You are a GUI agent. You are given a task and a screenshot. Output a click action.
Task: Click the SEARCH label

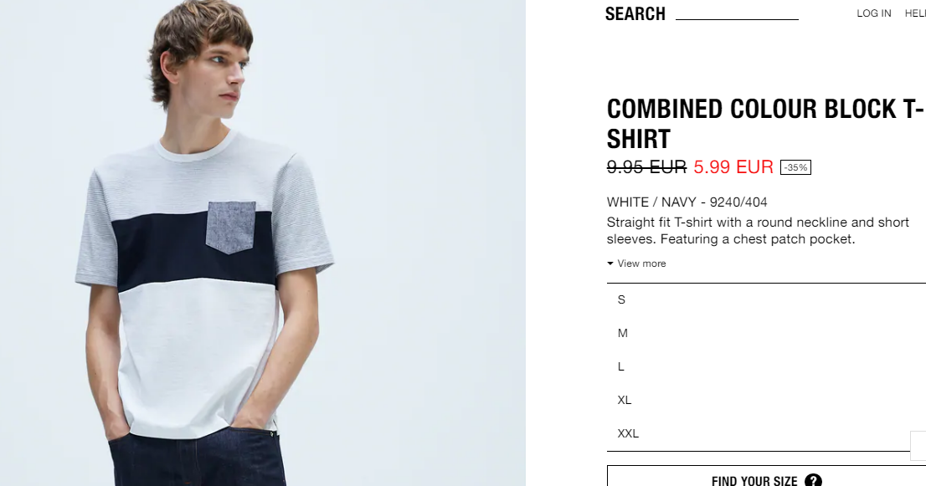[635, 13]
